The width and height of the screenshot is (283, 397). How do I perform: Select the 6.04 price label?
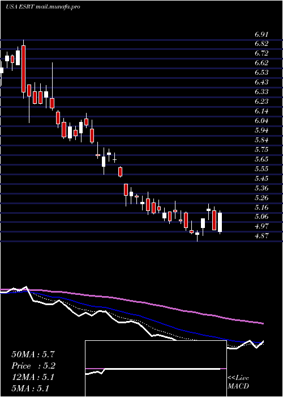coord(261,121)
